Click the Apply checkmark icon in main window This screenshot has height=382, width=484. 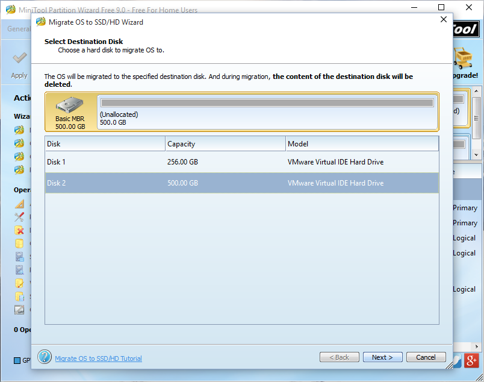pos(20,58)
